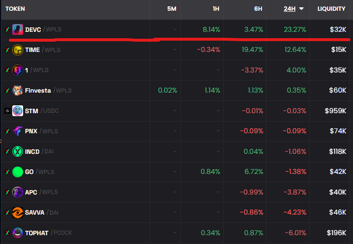The width and height of the screenshot is (353, 244).
Task: Click STM liquidity value $959K
Action: [335, 111]
